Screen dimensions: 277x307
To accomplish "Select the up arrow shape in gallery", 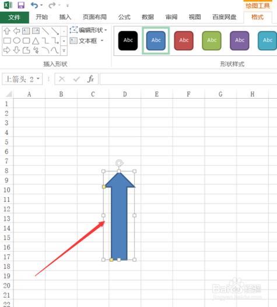I will (7, 31).
